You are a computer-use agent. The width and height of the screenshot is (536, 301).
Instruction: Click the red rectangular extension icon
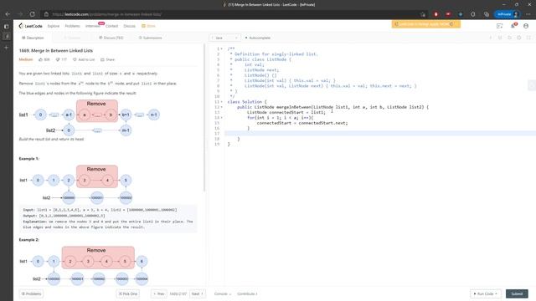448,14
